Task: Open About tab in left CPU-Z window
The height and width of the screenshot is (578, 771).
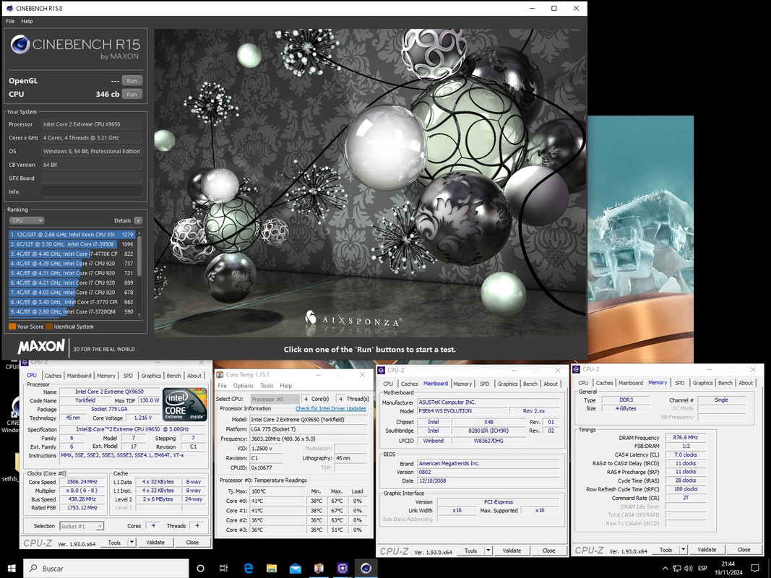Action: tap(194, 376)
